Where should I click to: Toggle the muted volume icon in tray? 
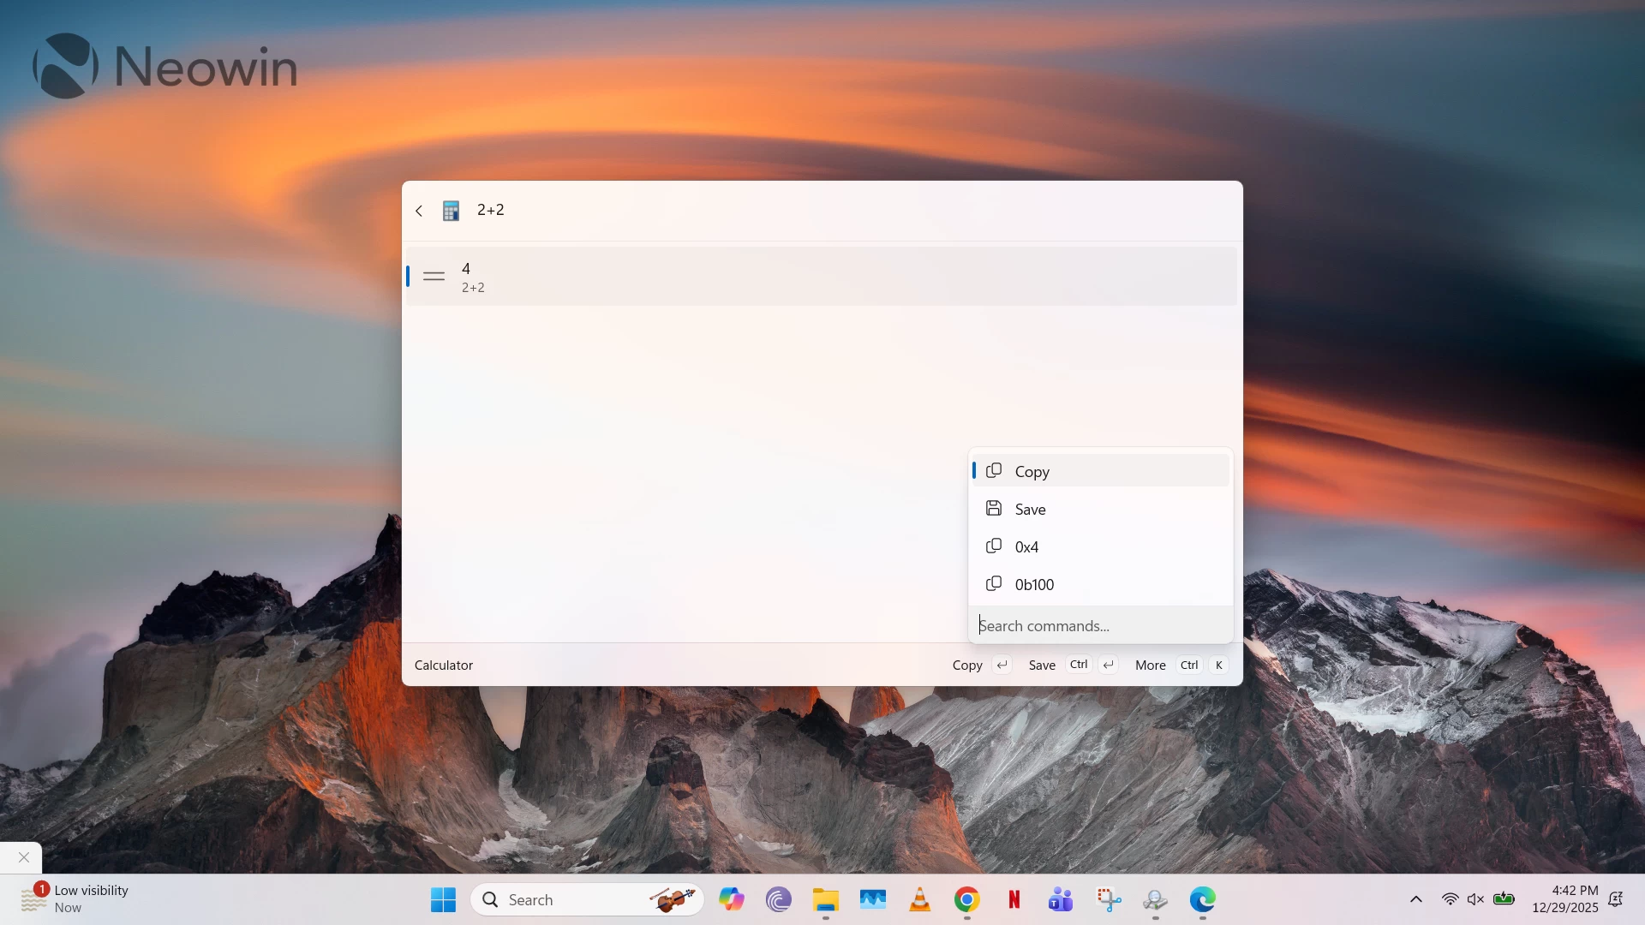tap(1475, 899)
